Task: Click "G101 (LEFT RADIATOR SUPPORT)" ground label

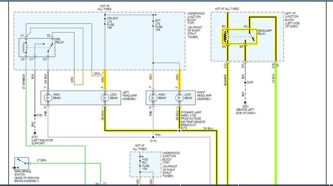Action: pyautogui.click(x=42, y=140)
